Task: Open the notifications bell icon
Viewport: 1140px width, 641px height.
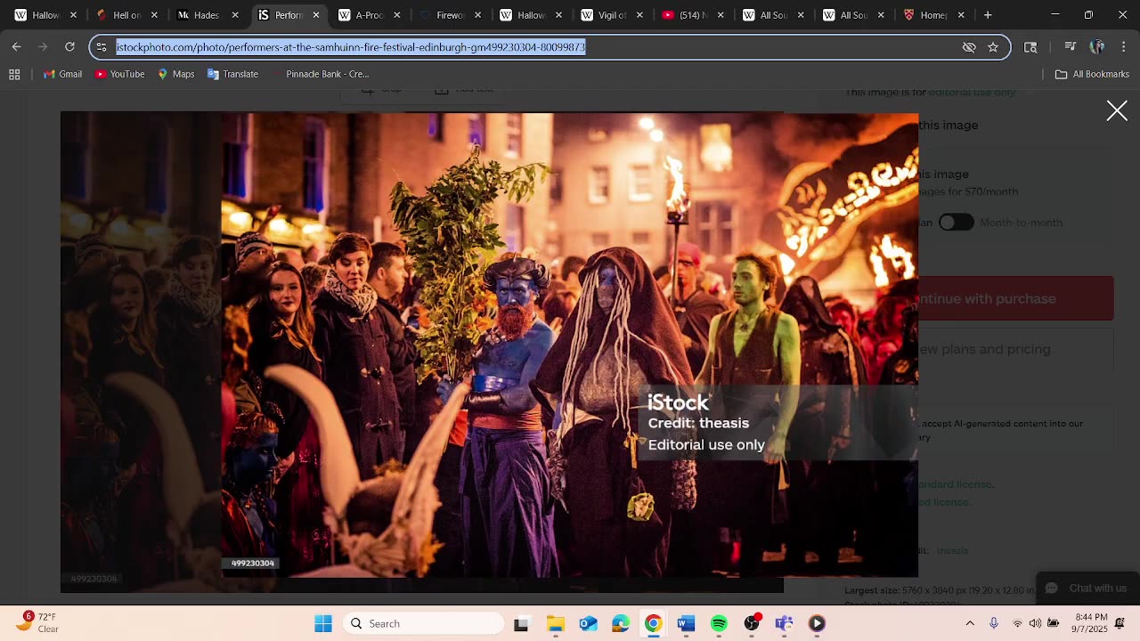Action: 1120,623
